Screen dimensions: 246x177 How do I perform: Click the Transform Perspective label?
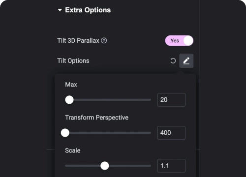96,118
